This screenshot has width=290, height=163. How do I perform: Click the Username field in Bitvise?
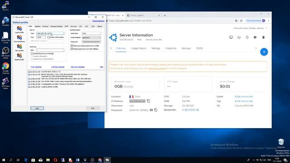click(92, 33)
